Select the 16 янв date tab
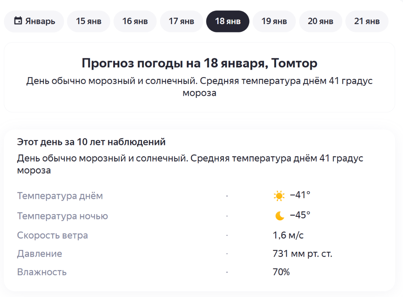The width and height of the screenshot is (403, 297). point(135,21)
